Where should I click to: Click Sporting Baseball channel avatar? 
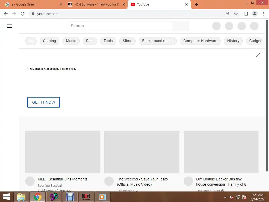[x=30, y=181]
